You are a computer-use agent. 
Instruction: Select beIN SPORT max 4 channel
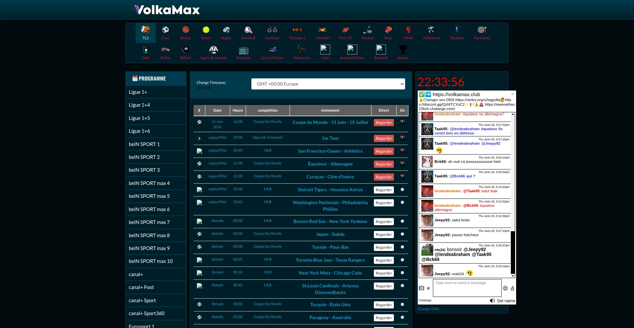(x=156, y=183)
